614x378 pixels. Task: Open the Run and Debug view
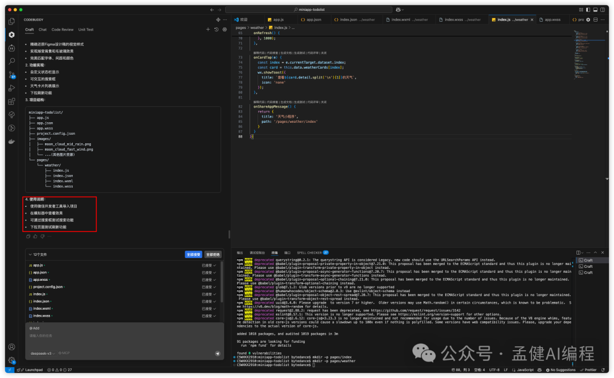click(12, 88)
